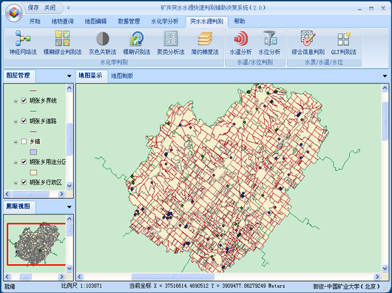Launch 综合信息判别 comprehensive discrimination
Screen dimensions: 392x293
click(308, 42)
